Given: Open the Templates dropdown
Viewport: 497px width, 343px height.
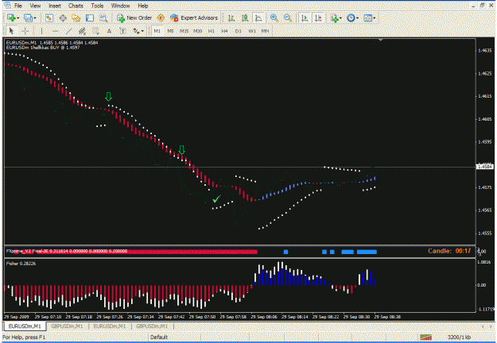Looking at the screenshot, I should click(370, 18).
